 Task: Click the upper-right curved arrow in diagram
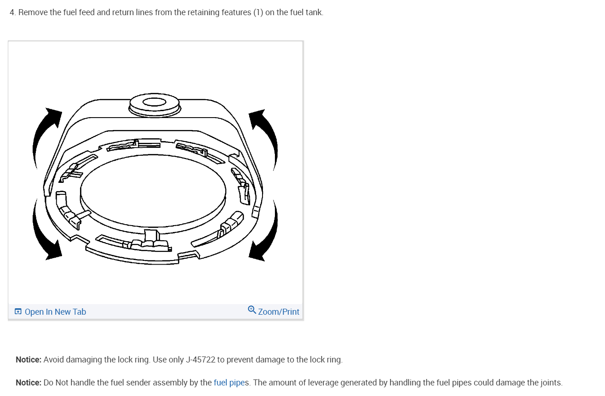(264, 139)
